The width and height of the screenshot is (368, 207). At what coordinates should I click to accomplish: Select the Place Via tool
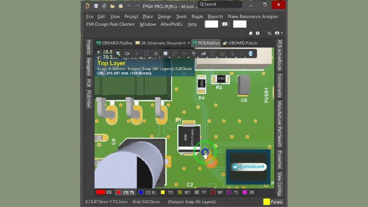coord(194,54)
